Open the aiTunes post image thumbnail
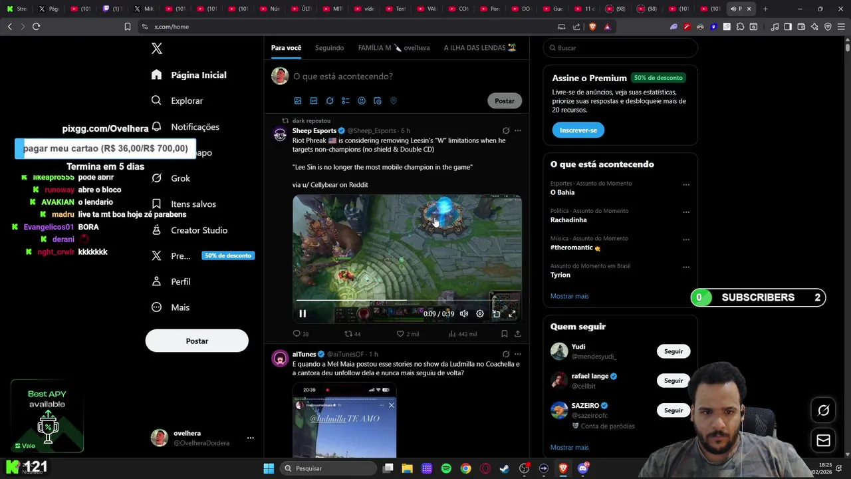 [x=344, y=420]
